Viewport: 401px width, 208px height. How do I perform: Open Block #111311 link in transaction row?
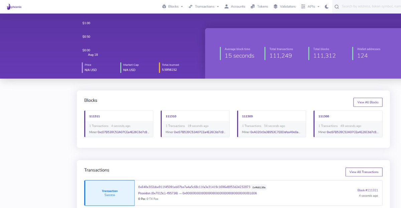pos(368,190)
